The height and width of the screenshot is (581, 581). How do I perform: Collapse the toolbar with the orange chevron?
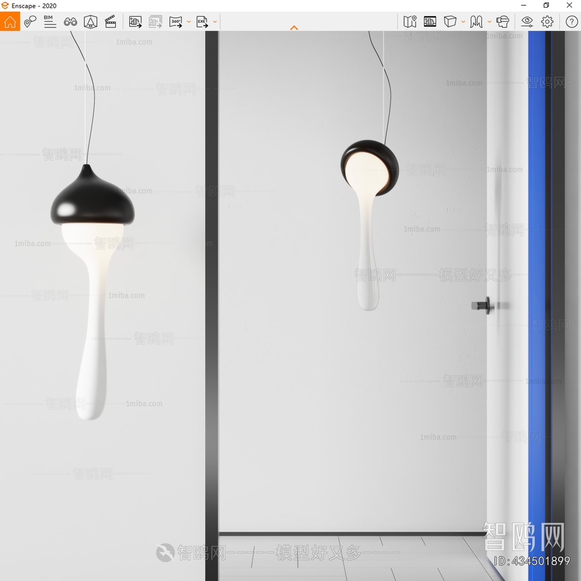click(294, 28)
